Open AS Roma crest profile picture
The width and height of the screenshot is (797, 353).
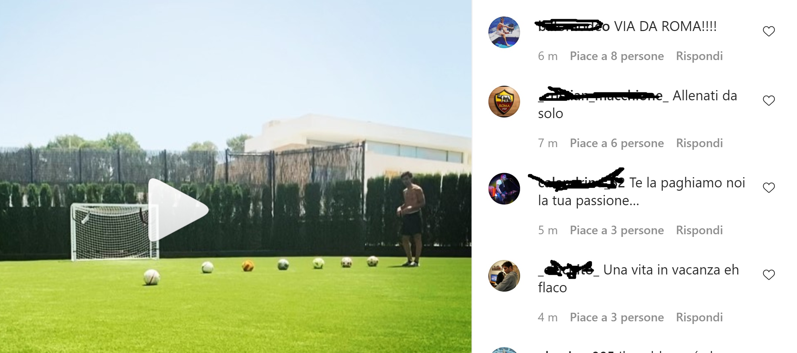(x=504, y=102)
